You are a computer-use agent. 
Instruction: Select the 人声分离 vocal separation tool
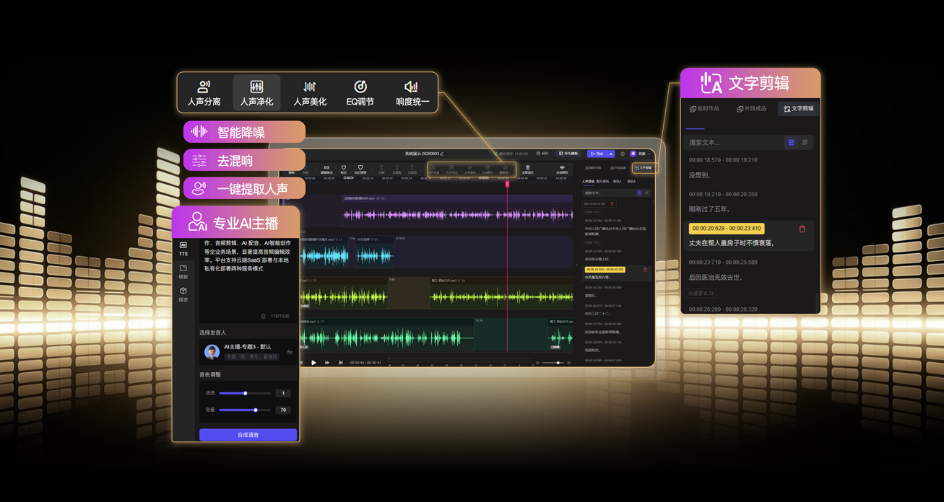coord(204,93)
